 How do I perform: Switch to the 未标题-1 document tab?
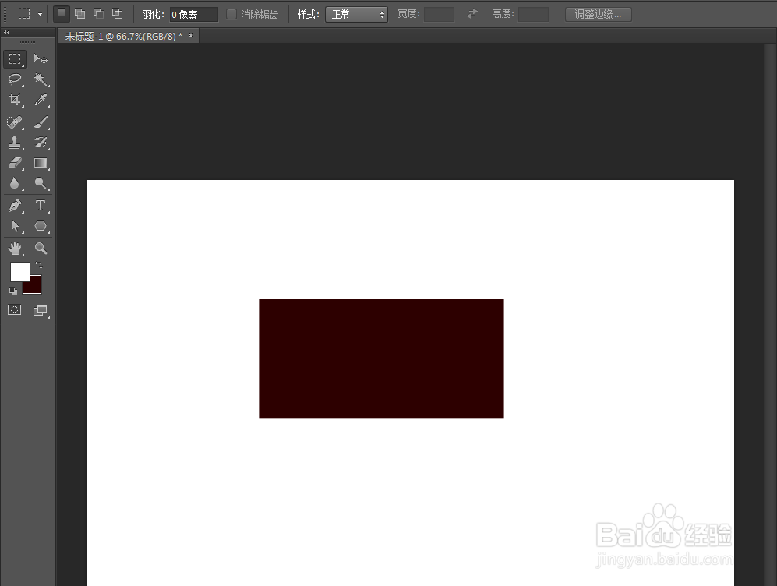[x=124, y=36]
